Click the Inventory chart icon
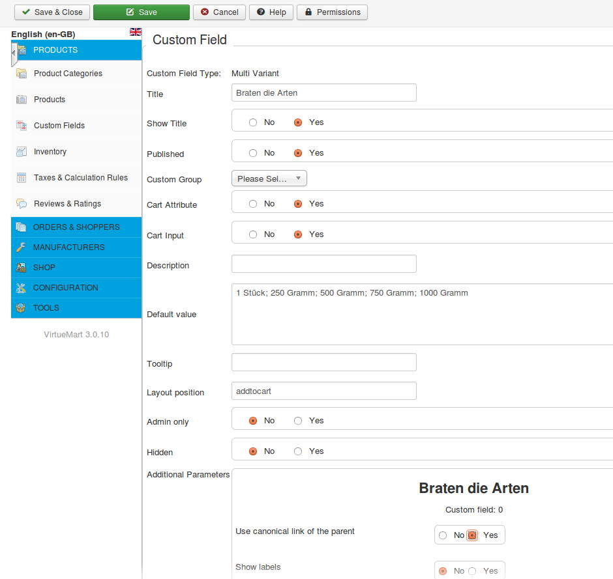 [22, 152]
